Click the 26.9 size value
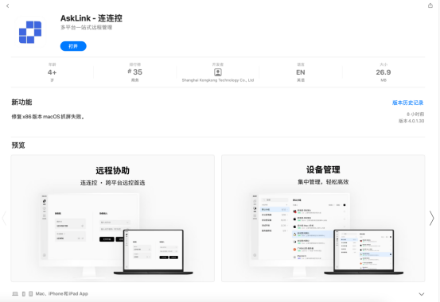 [384, 72]
